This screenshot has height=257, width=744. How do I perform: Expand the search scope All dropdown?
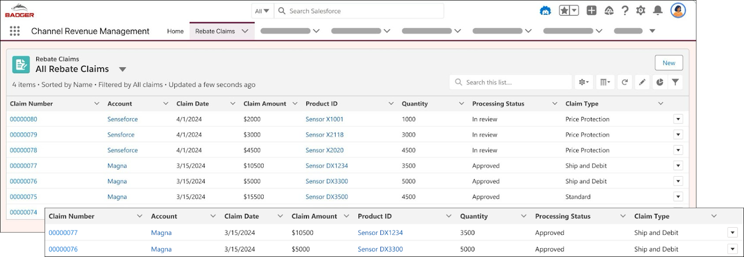pos(262,11)
